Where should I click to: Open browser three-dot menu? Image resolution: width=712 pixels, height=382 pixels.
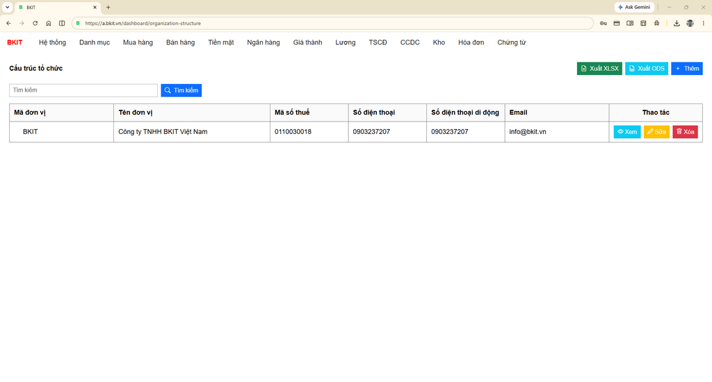[x=704, y=23]
